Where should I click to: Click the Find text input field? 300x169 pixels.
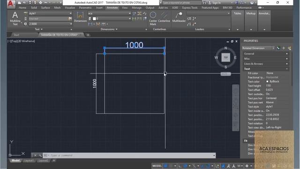(48, 19)
